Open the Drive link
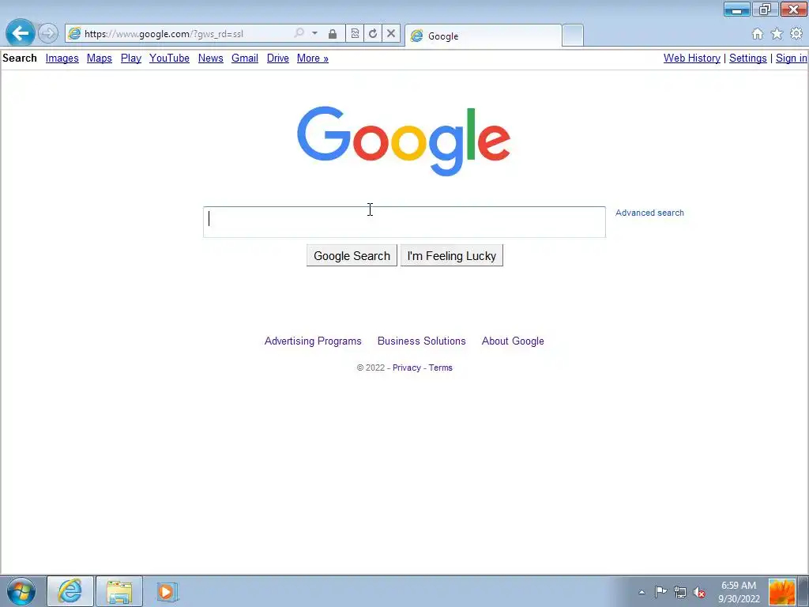Viewport: 809px width, 607px height. (277, 58)
